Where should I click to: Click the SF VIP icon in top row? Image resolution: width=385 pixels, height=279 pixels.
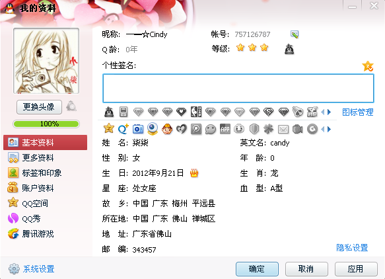tap(312, 112)
